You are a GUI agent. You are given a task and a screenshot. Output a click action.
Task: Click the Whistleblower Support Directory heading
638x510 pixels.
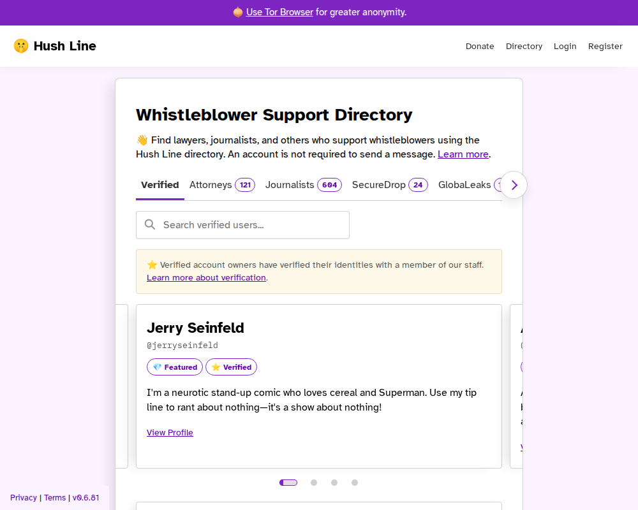click(274, 115)
